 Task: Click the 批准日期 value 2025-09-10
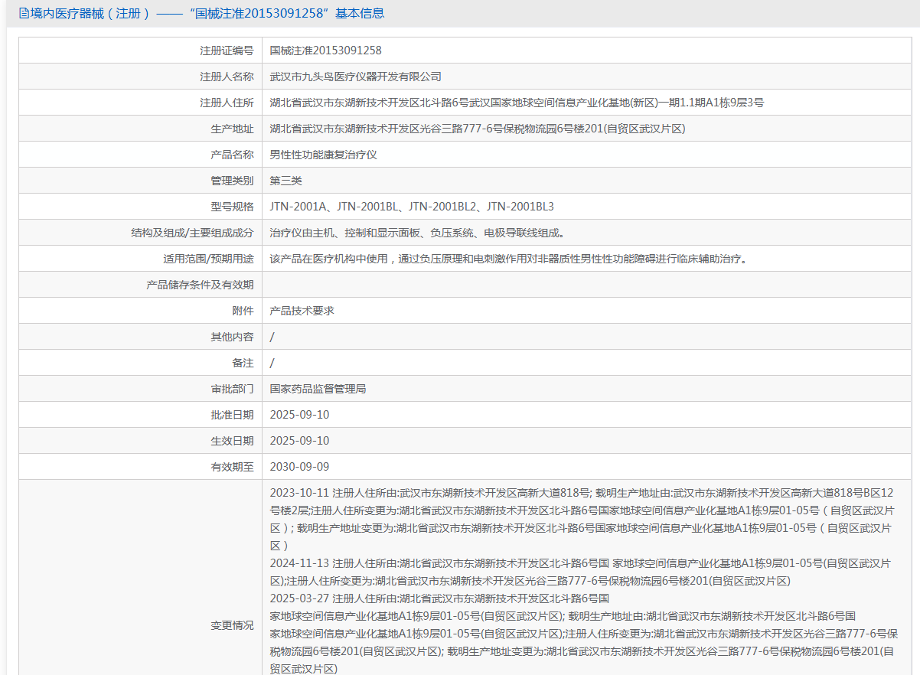coord(299,415)
